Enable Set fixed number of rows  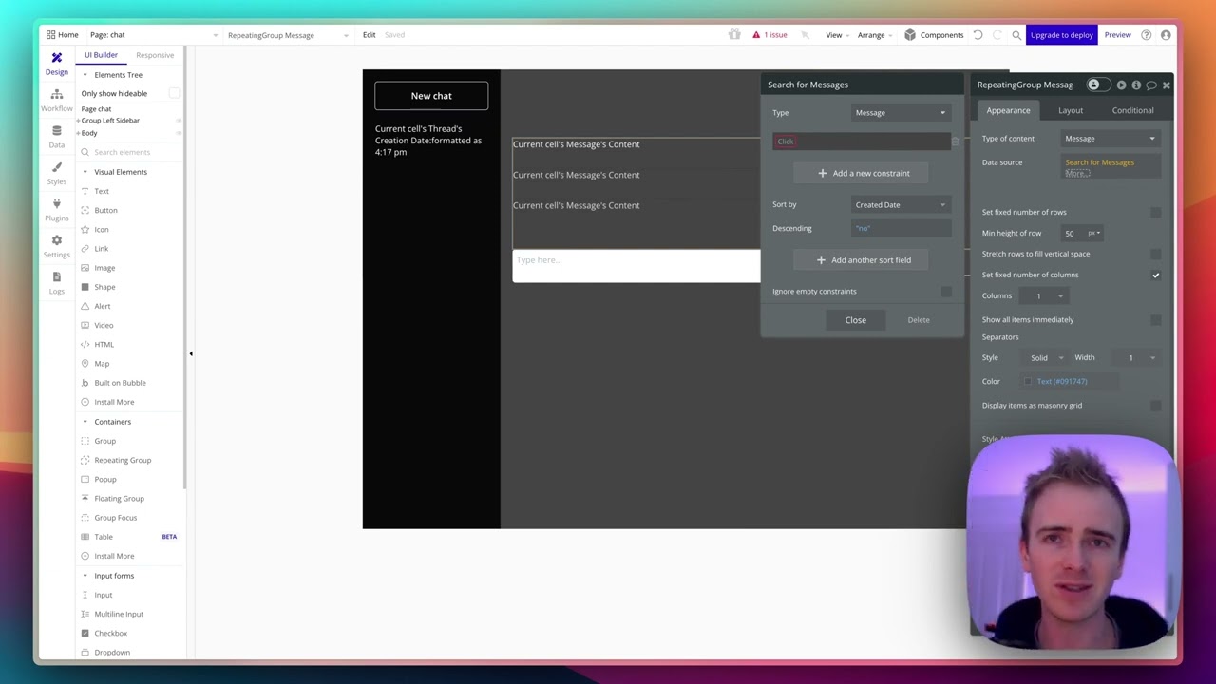pos(1155,212)
